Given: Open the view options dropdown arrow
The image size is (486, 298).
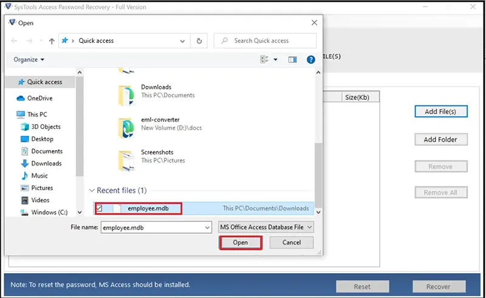Looking at the screenshot, I should pos(276,60).
